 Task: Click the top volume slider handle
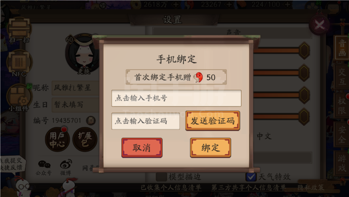pyautogui.click(x=304, y=50)
